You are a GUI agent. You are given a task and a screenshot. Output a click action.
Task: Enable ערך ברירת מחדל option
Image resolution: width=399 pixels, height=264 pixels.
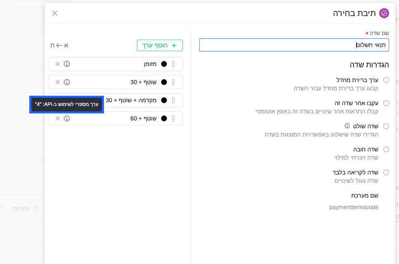(x=386, y=80)
